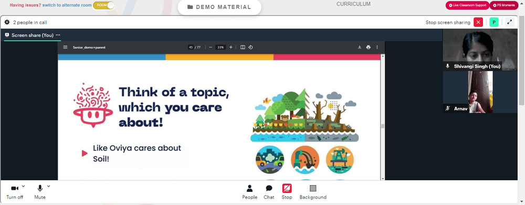Zoom out the PDF with minus icon
Viewport: 525px width, 205px height.
point(211,47)
